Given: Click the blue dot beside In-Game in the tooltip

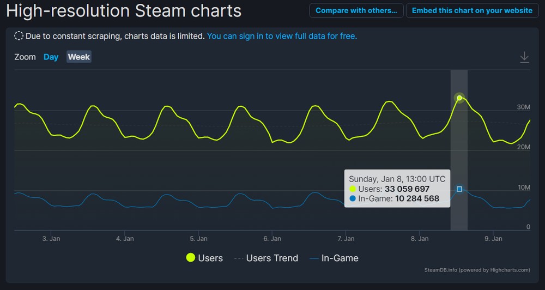Looking at the screenshot, I should (353, 199).
